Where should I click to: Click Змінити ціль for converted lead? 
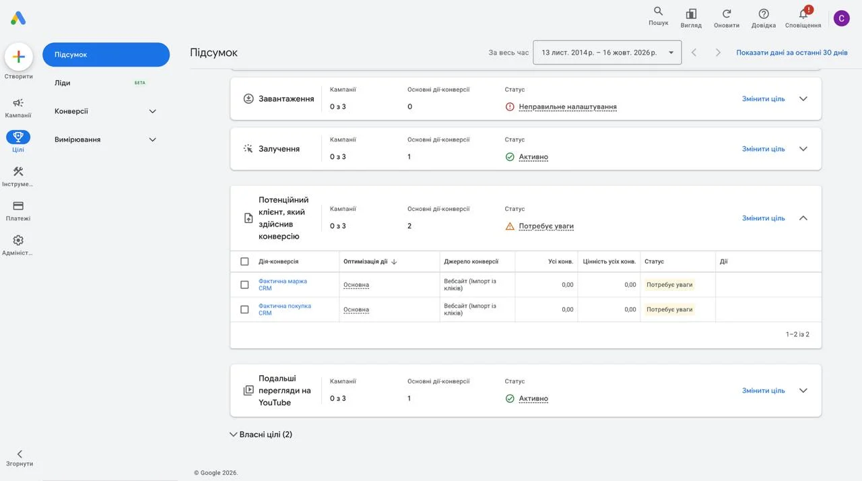(764, 218)
